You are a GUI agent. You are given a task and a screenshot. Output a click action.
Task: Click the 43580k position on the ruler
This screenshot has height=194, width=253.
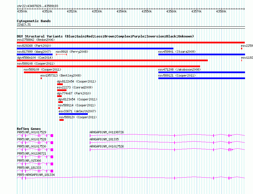pos(221,11)
